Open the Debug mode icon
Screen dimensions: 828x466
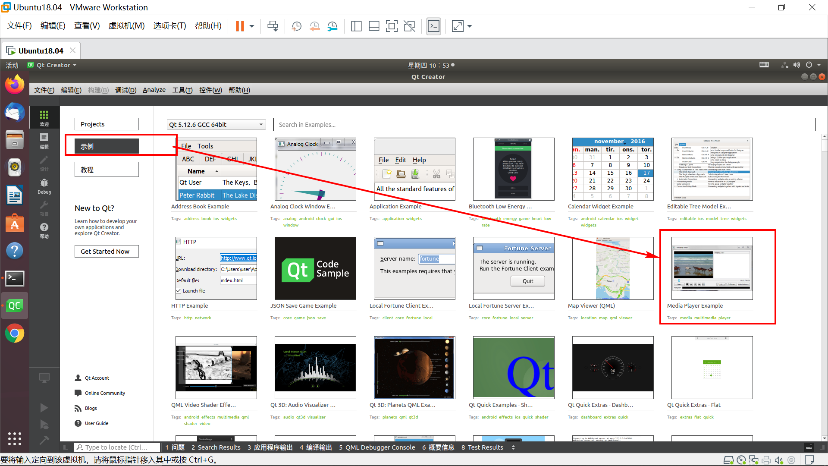44,186
